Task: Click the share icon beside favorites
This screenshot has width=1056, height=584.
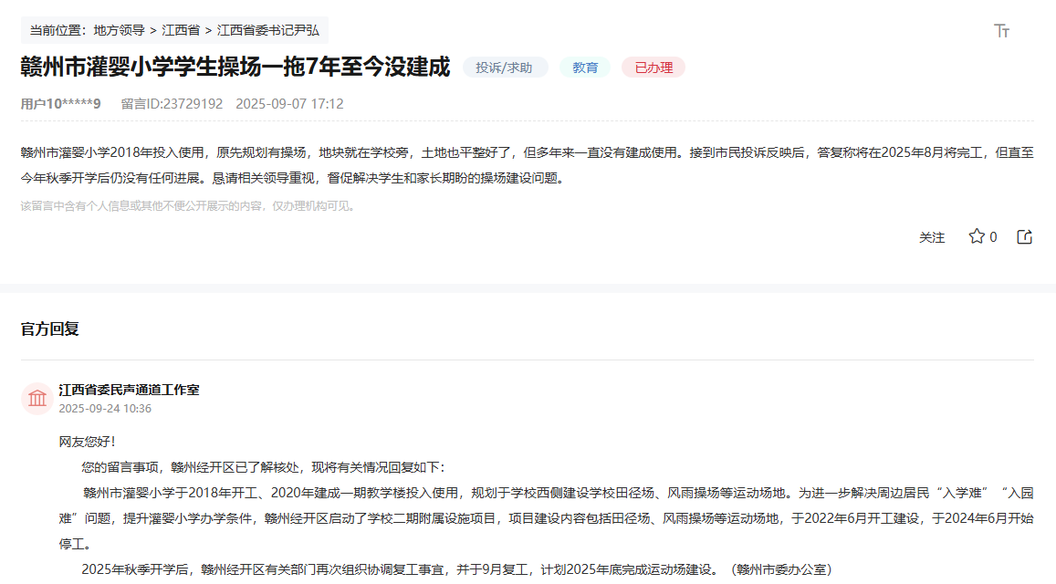Action: [1024, 237]
